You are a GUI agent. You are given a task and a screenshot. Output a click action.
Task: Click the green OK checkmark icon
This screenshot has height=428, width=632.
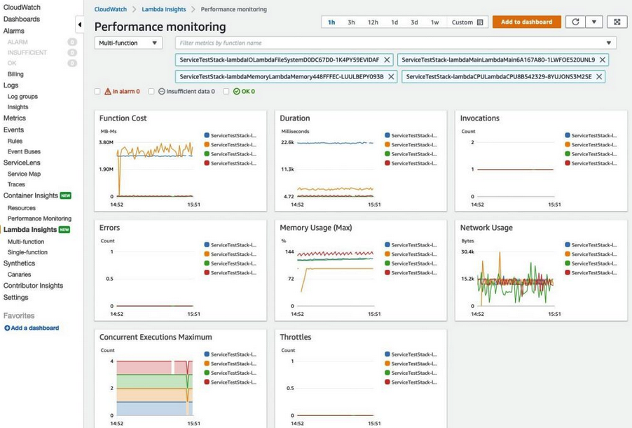(x=237, y=92)
